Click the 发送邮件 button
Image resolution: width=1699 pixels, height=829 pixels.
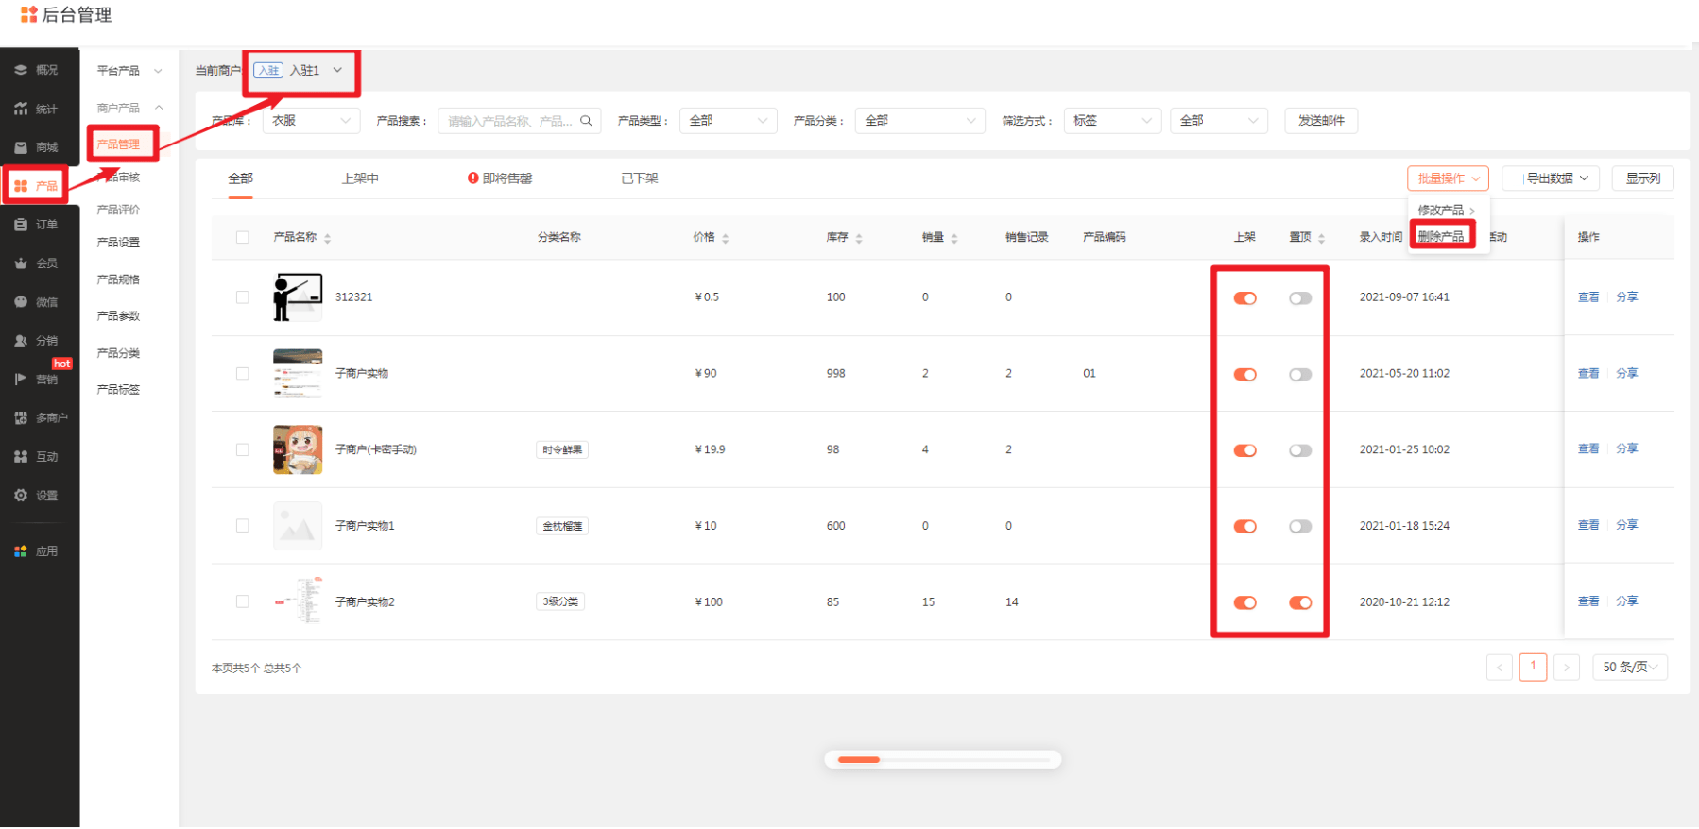pos(1320,121)
